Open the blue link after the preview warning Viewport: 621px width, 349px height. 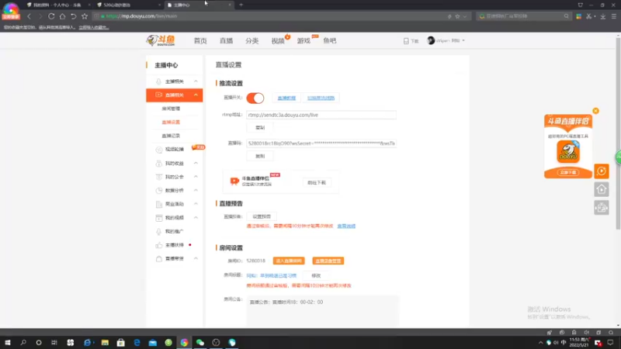(x=346, y=226)
